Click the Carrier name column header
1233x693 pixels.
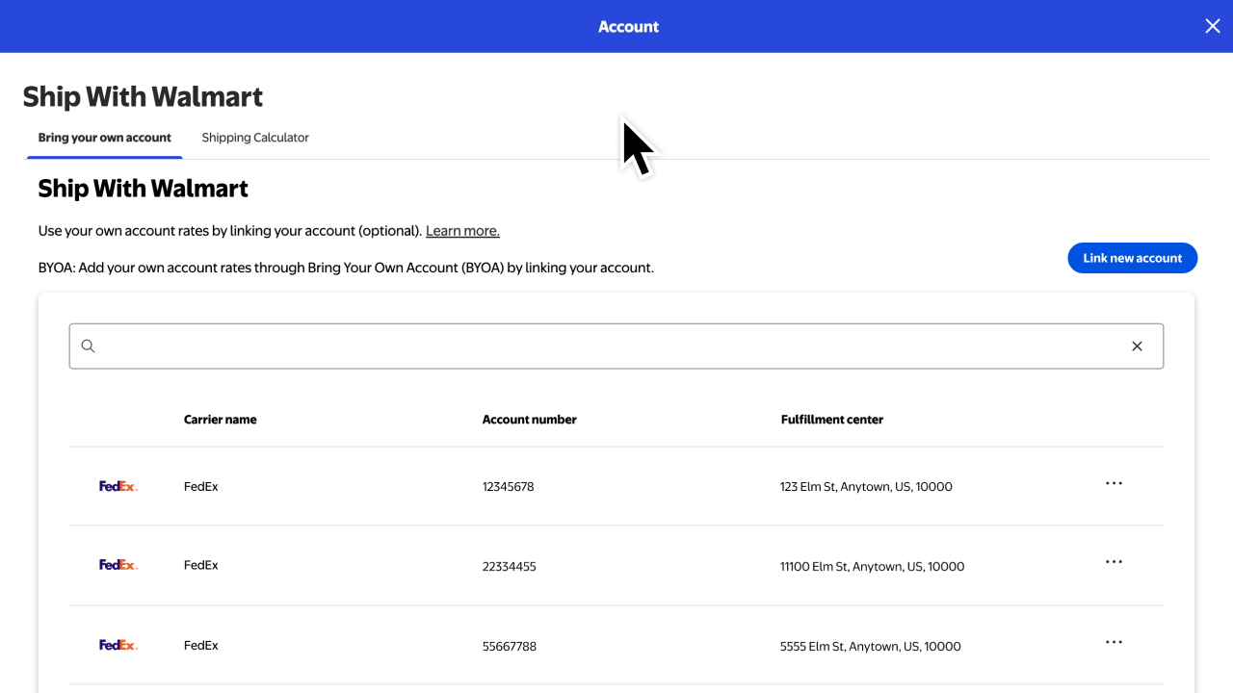[x=220, y=419]
